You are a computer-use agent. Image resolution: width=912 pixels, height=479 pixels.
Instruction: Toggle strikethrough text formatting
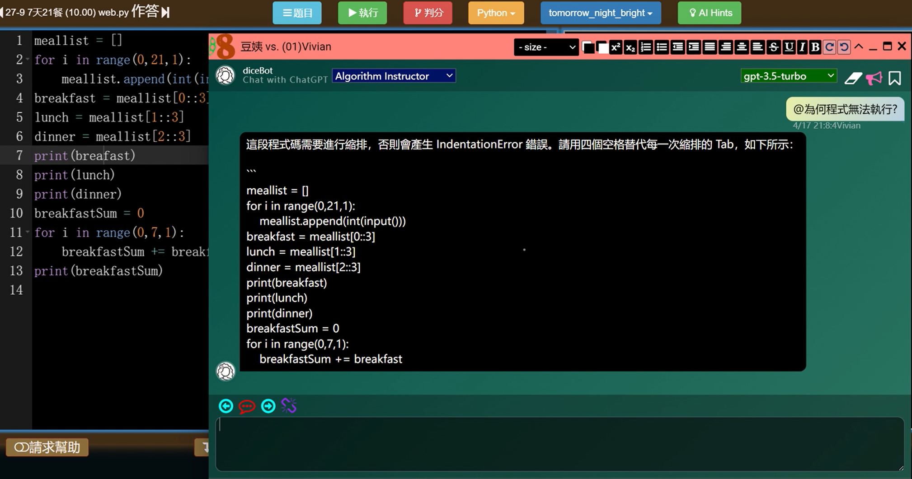pyautogui.click(x=773, y=47)
